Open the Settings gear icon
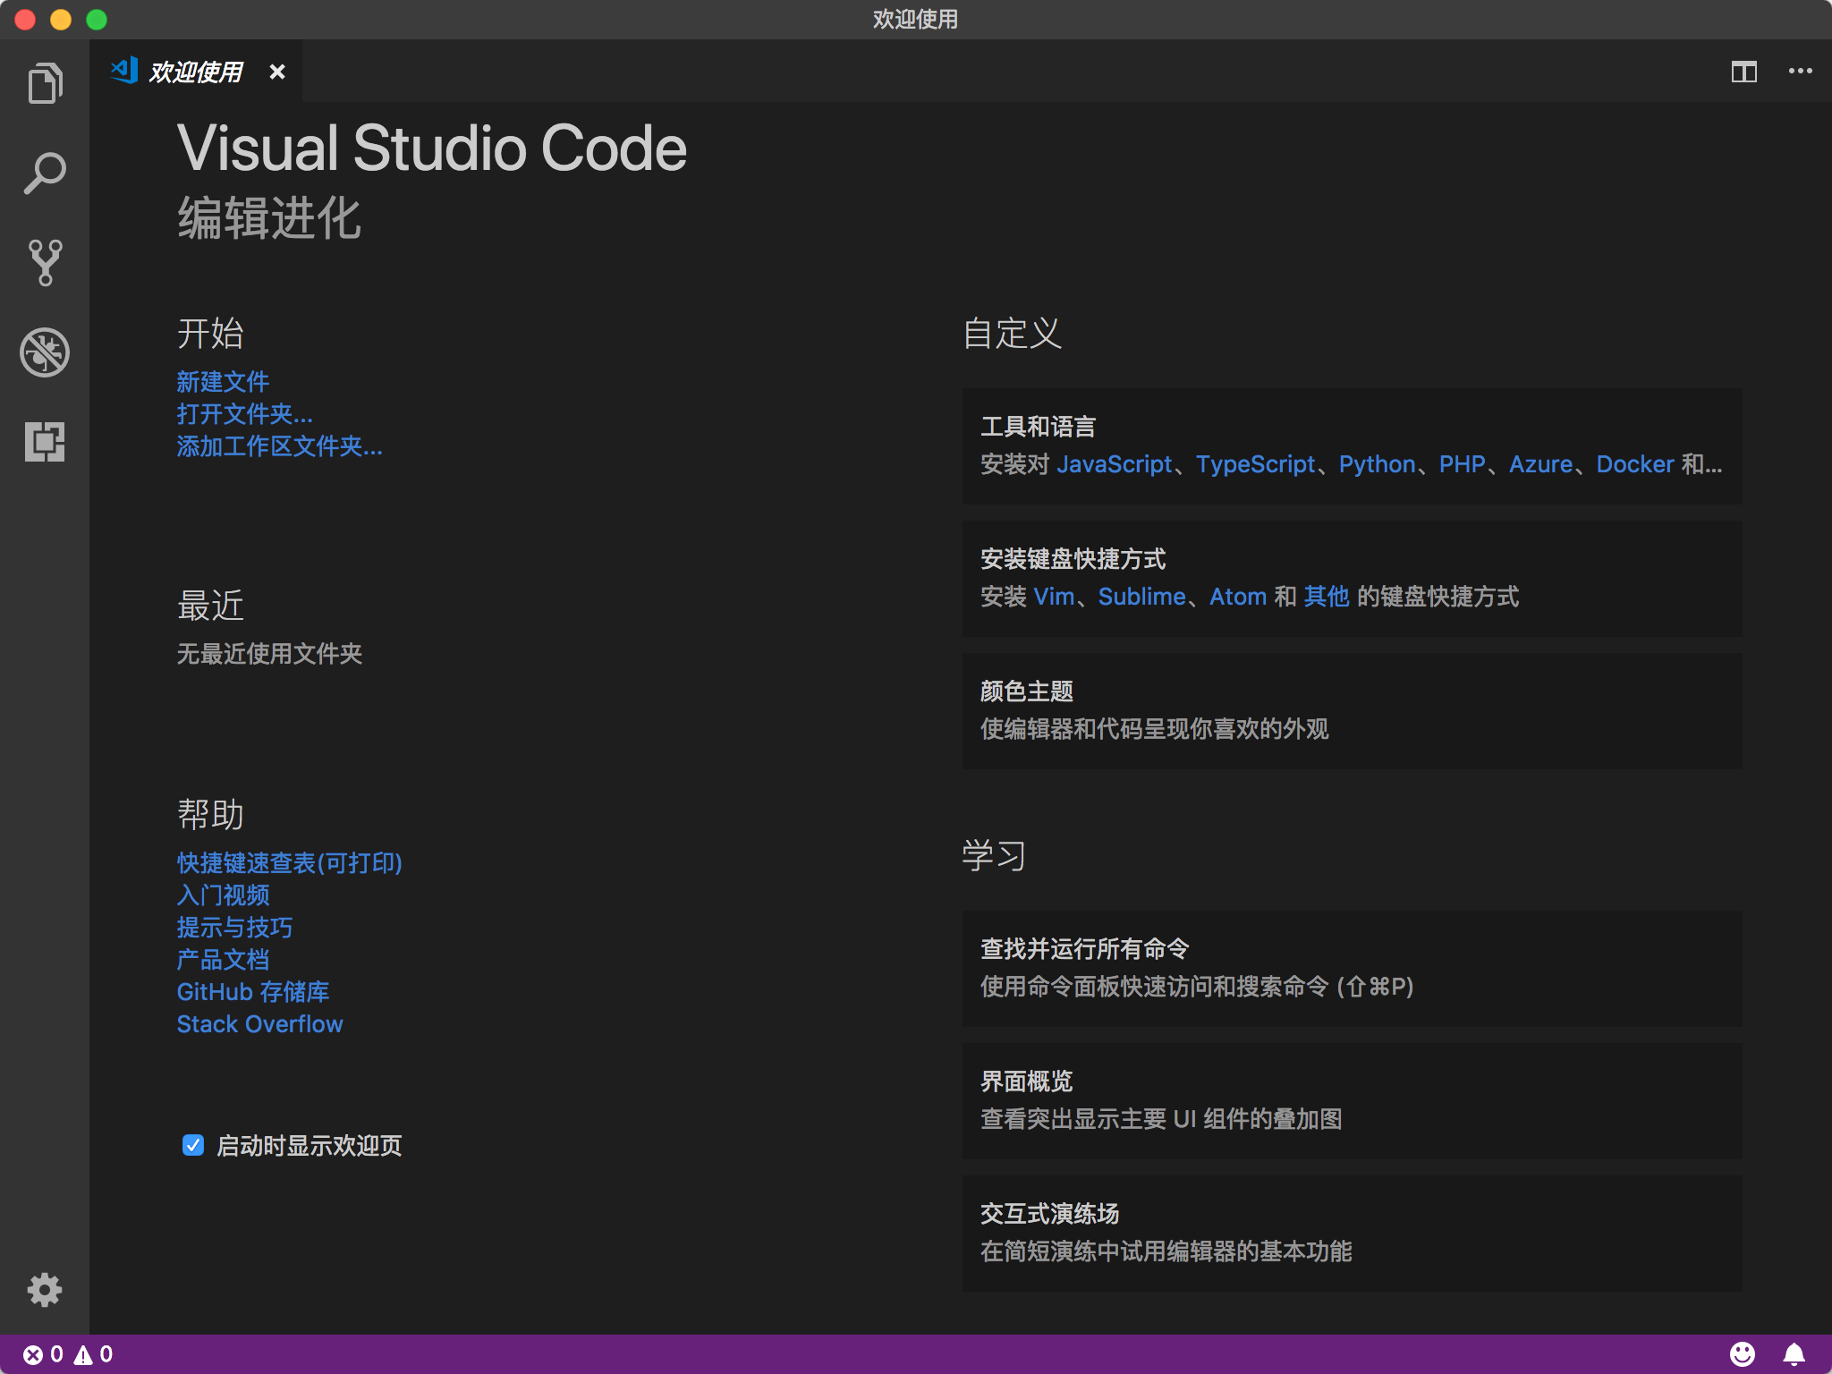This screenshot has height=1374, width=1832. tap(45, 1289)
